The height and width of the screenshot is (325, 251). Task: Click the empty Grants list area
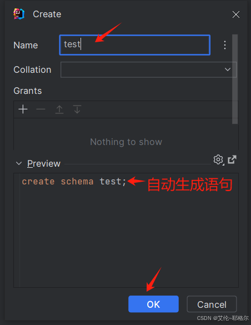126,134
